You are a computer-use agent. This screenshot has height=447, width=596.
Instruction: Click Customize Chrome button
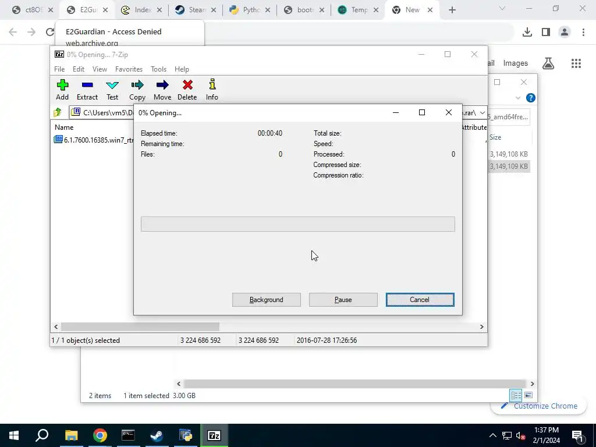coord(539,406)
